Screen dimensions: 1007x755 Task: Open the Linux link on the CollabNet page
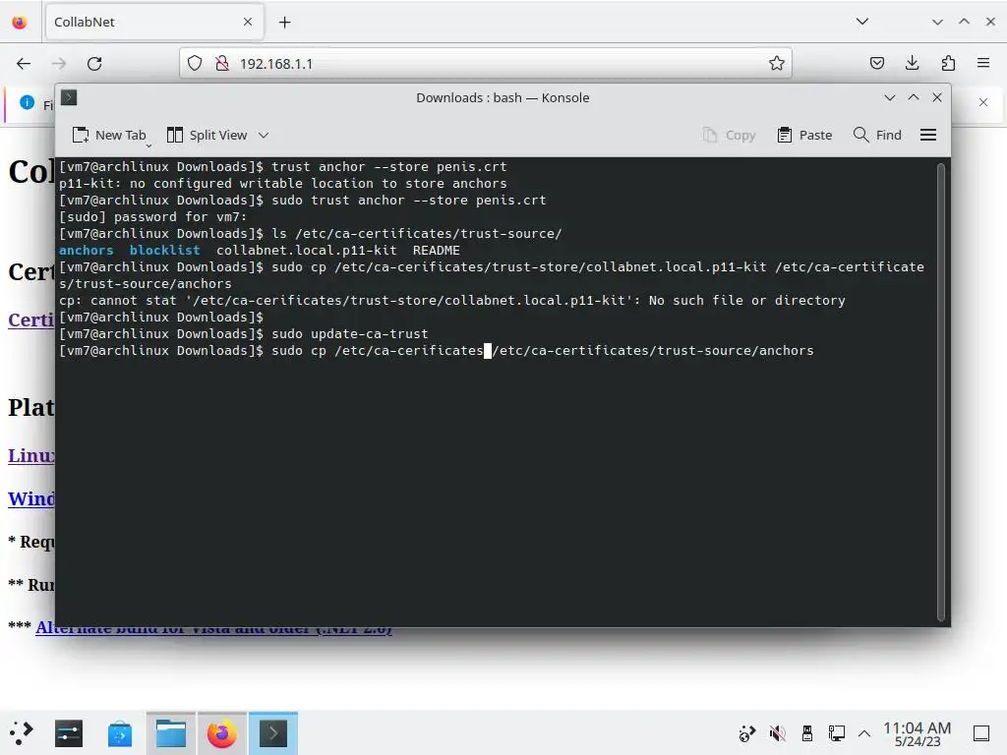30,456
